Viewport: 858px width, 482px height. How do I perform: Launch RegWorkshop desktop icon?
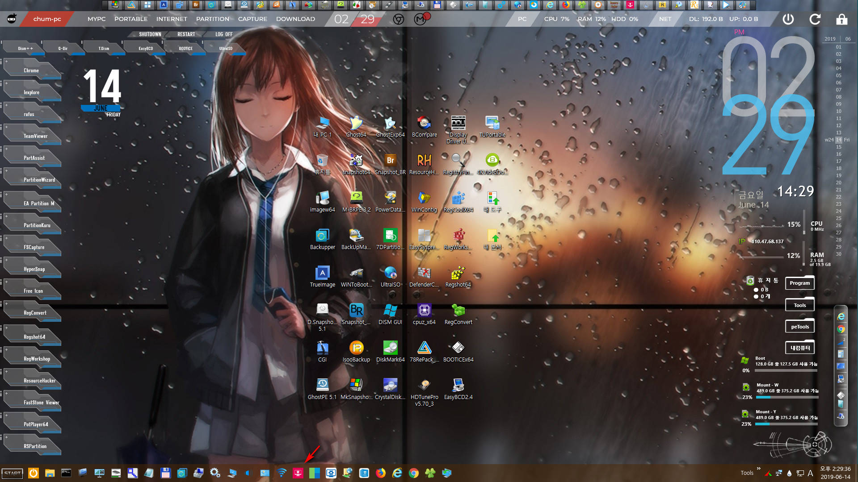pyautogui.click(x=458, y=239)
